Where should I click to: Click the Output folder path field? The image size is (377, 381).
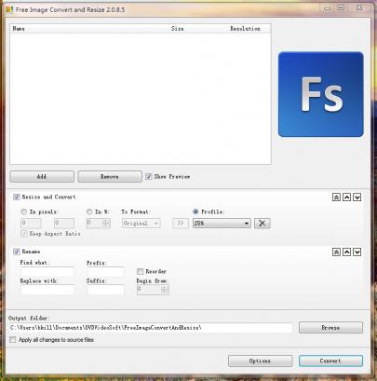click(151, 328)
